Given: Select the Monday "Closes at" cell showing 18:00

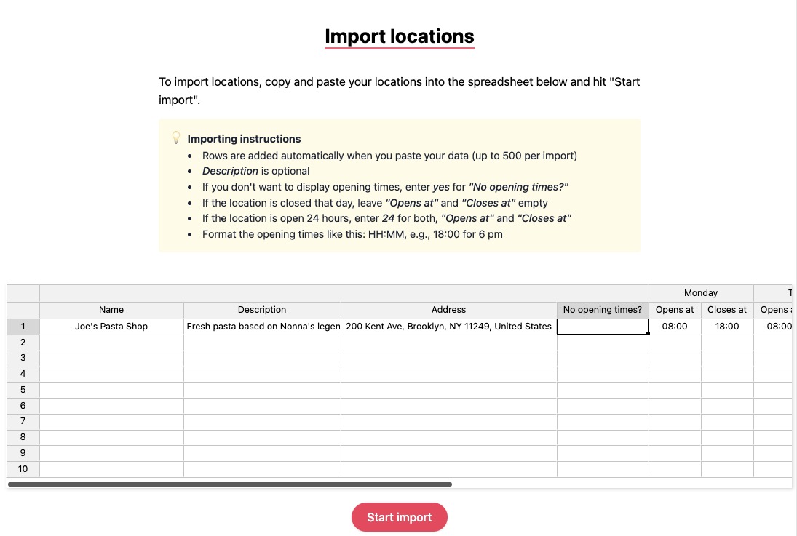Looking at the screenshot, I should pos(726,327).
